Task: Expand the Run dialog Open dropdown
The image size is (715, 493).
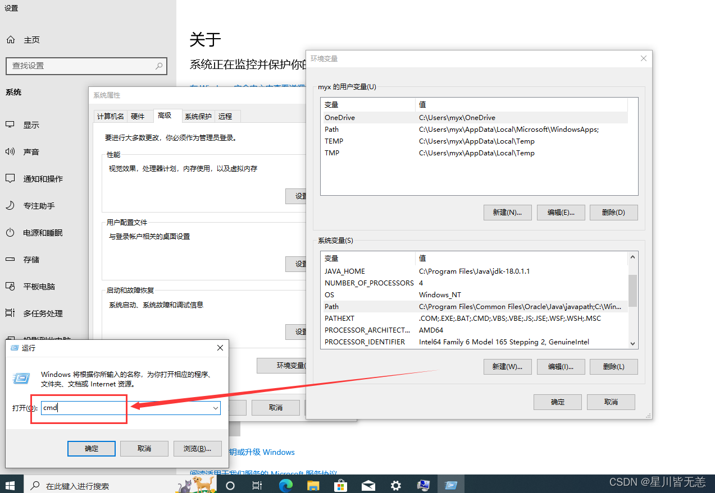Action: (x=215, y=408)
